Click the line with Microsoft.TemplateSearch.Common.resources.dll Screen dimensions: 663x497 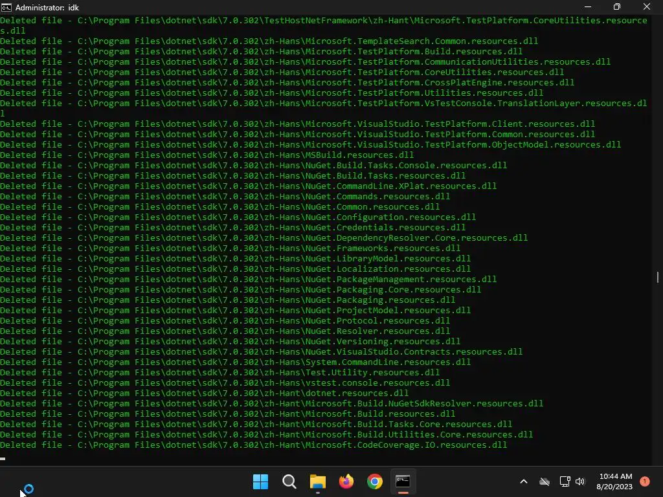tap(269, 41)
